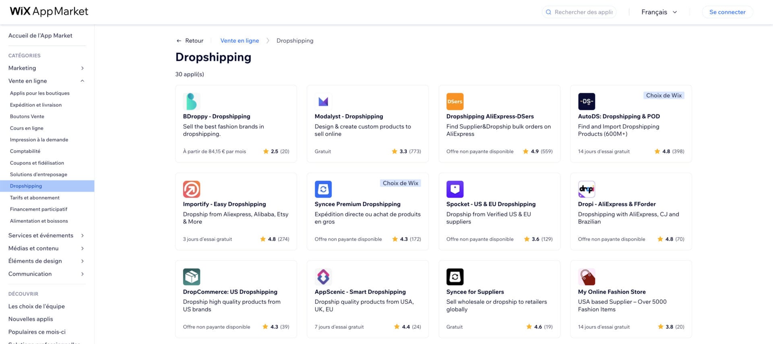Expand the Médias et contenu chevron
This screenshot has height=344, width=773.
tap(82, 249)
